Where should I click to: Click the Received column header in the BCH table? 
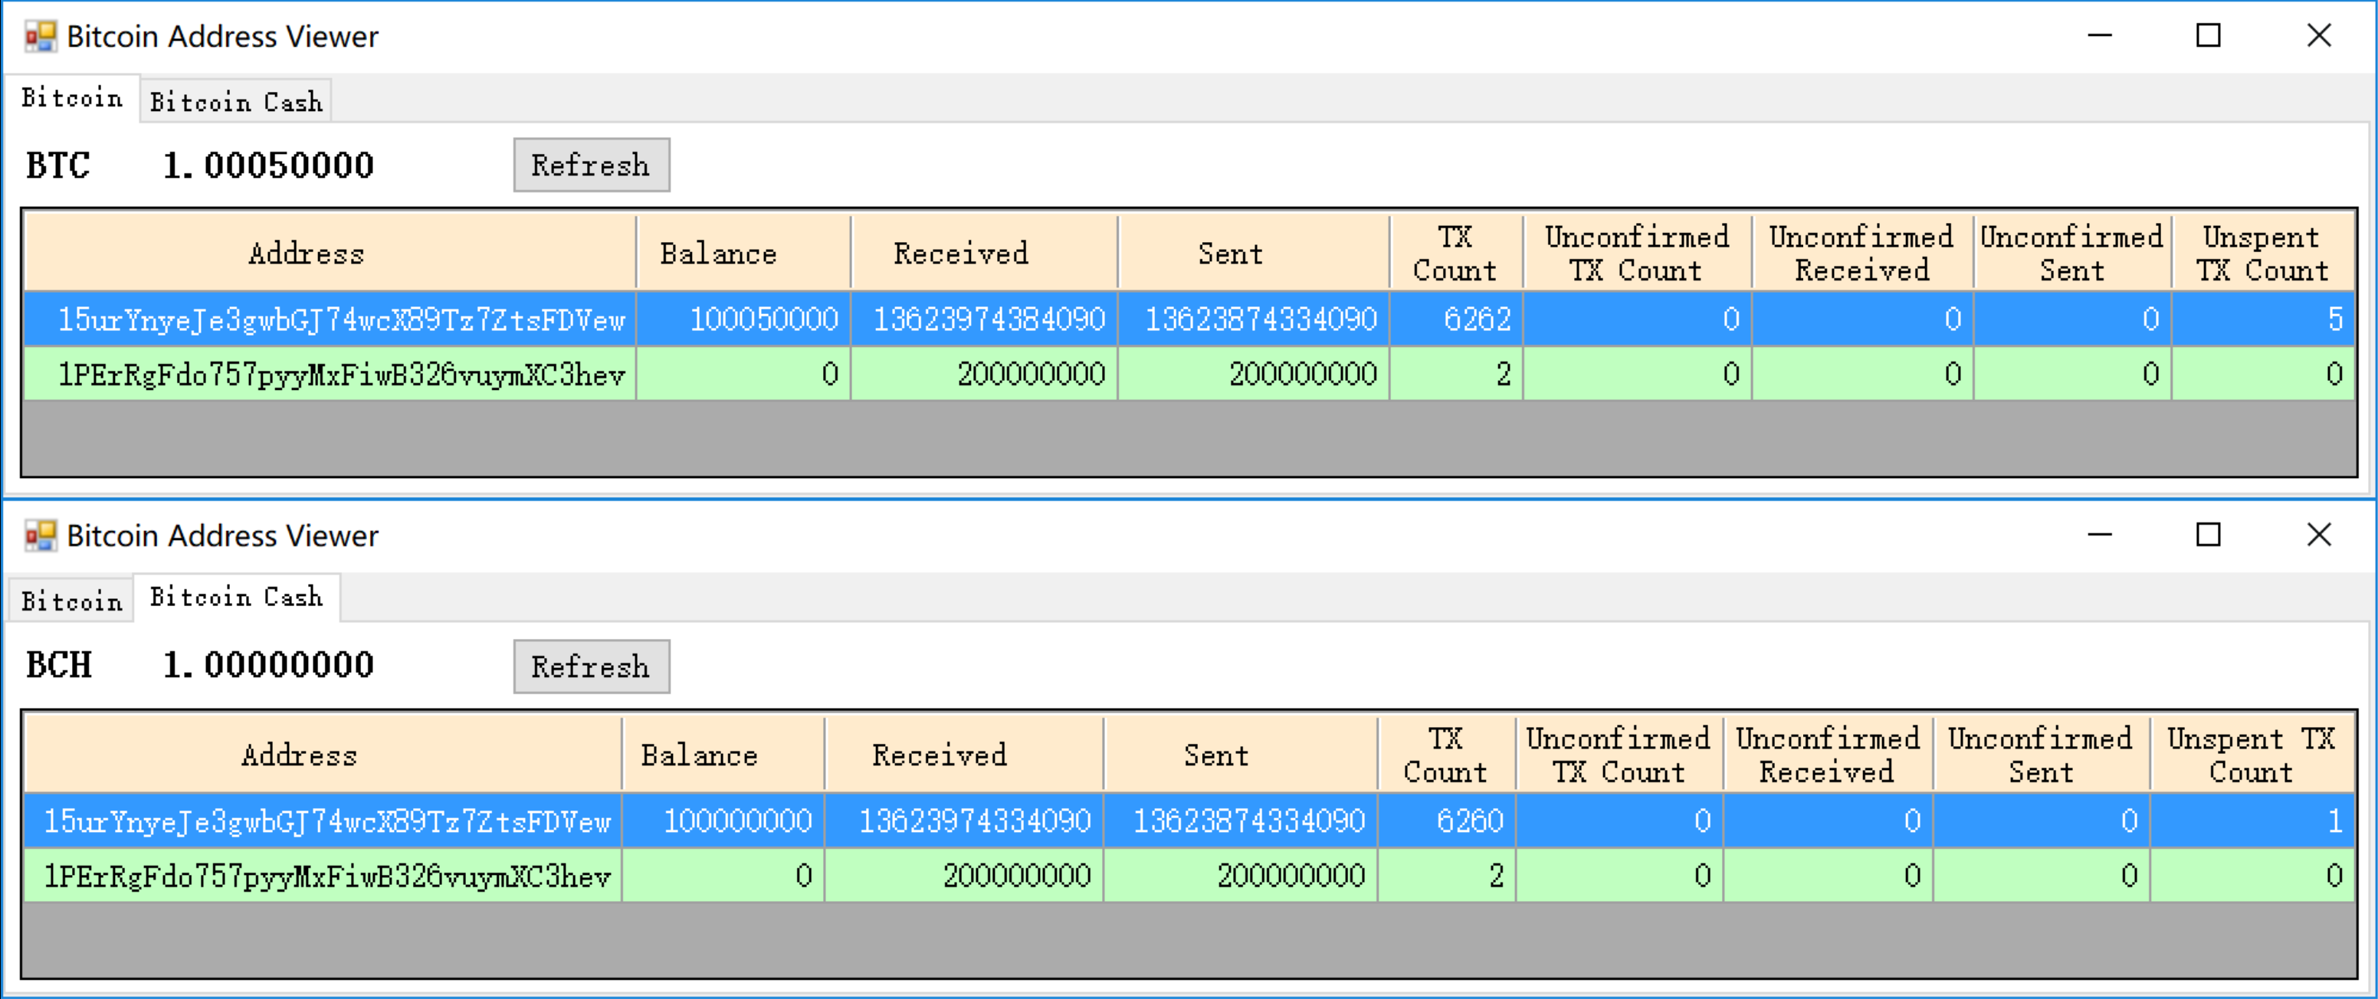[965, 755]
